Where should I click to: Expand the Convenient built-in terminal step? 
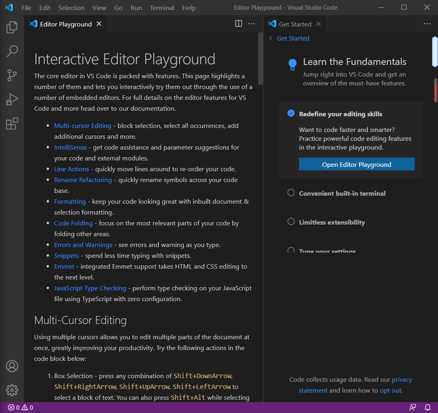(342, 193)
